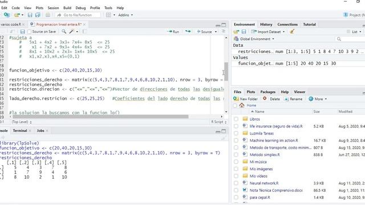365x205 pixels.
Task: Click the Home breadcrumb link
Action: [x=251, y=105]
